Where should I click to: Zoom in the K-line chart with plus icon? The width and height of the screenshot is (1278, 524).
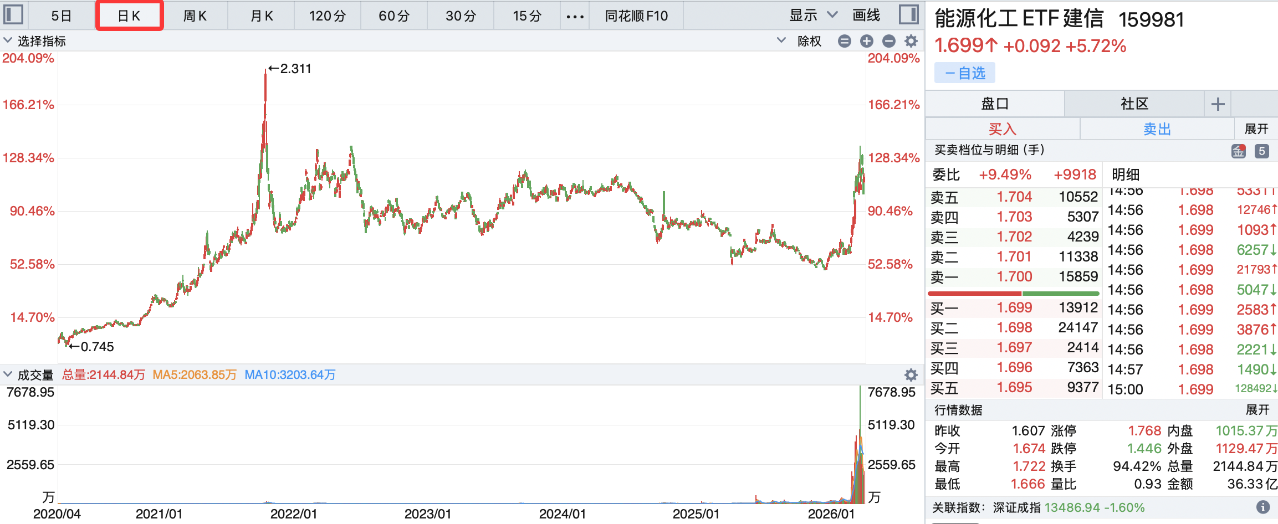point(866,41)
